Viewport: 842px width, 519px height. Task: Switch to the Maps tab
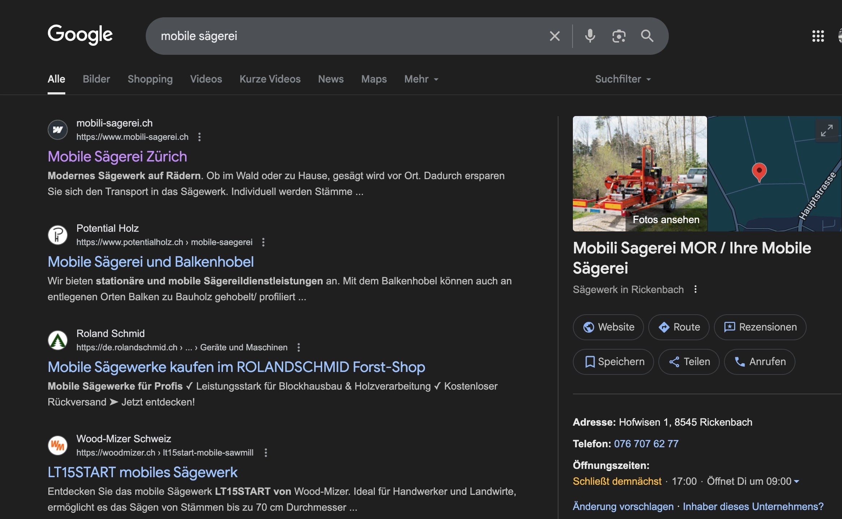(x=374, y=79)
